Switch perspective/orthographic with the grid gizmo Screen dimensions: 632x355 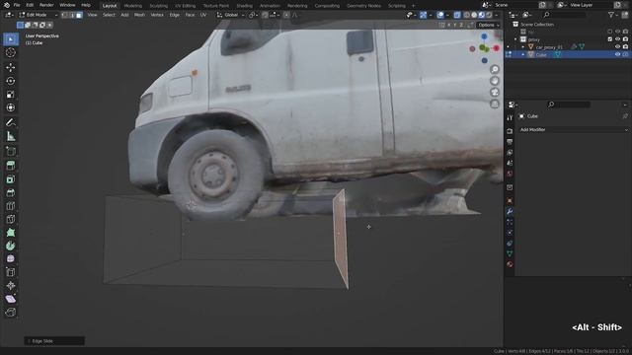click(495, 105)
